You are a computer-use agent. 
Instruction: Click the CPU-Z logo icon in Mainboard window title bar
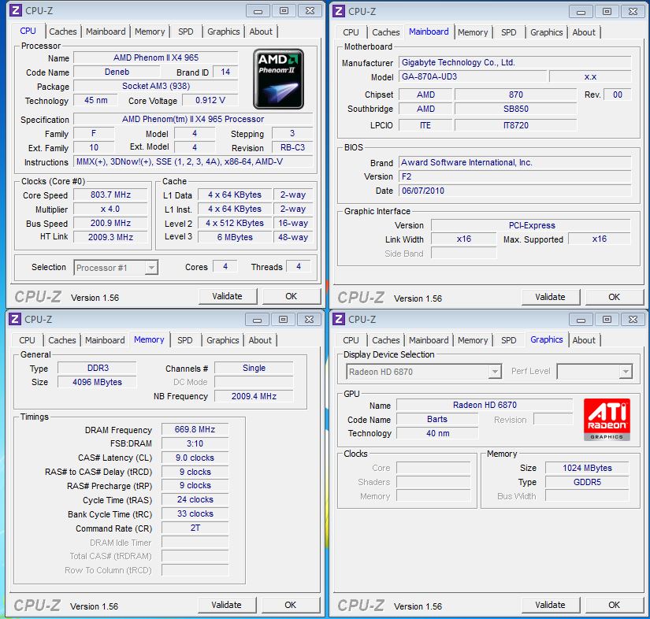339,11
